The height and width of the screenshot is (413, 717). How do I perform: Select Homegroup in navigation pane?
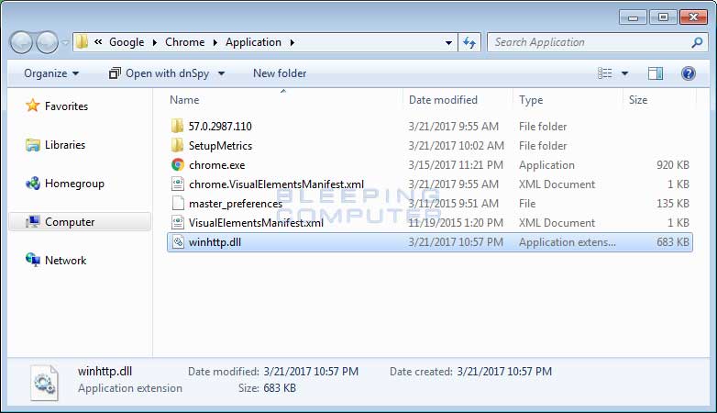tap(74, 184)
